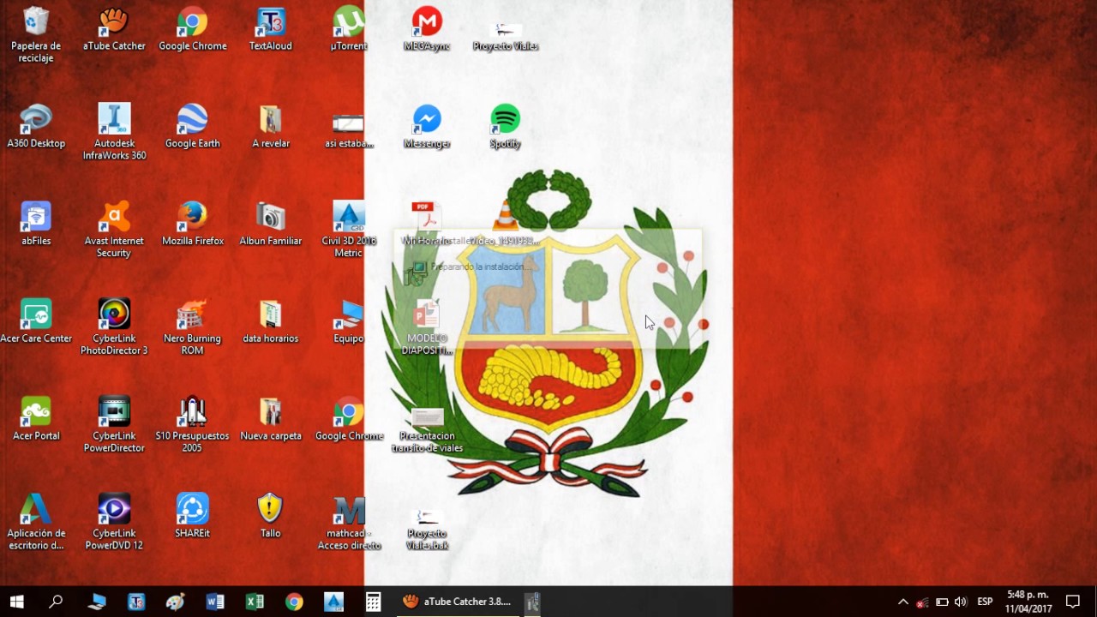Screen dimensions: 1097x617
Task: Open taskbar search magnifier
Action: click(56, 602)
